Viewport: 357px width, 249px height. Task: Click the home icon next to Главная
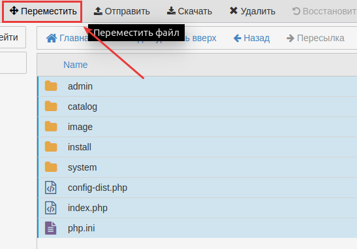point(52,38)
